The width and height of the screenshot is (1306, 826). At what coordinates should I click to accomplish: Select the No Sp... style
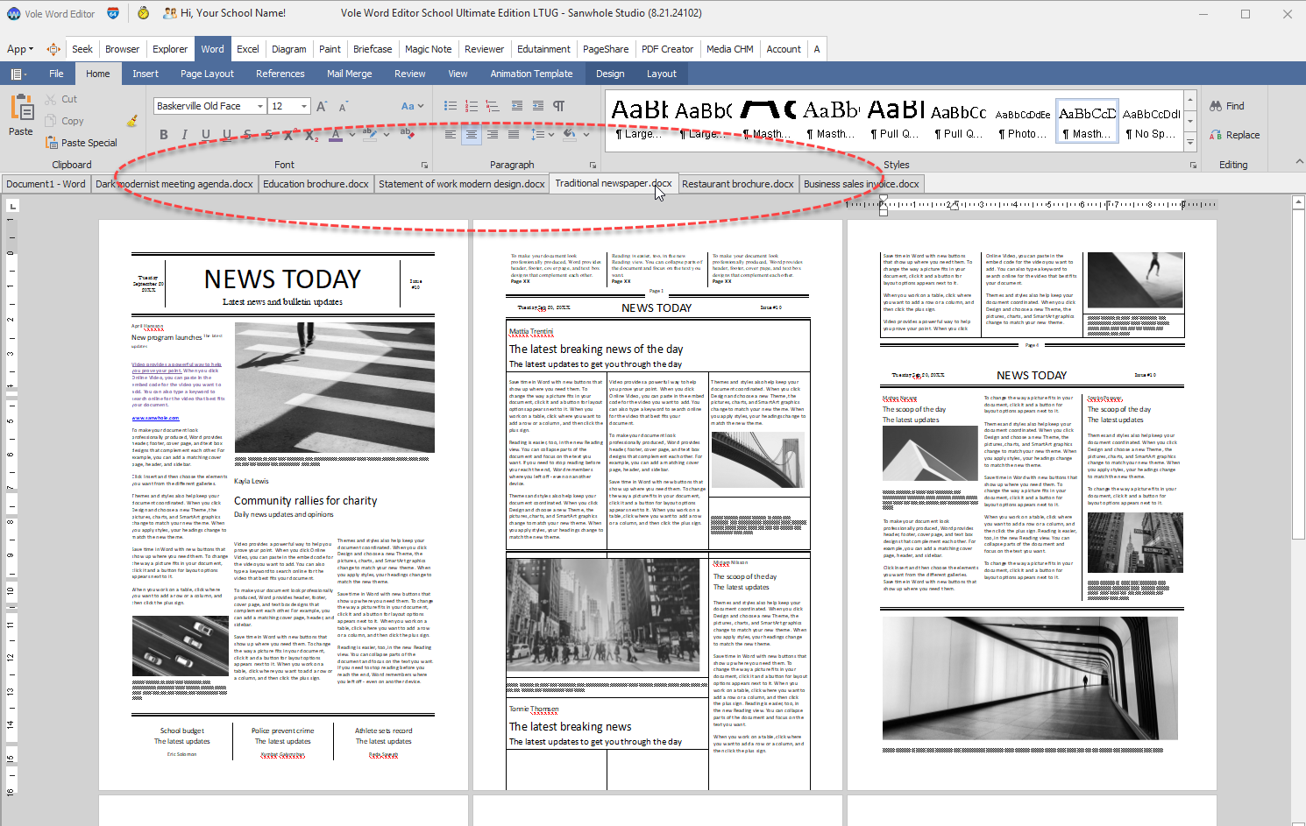point(1152,121)
